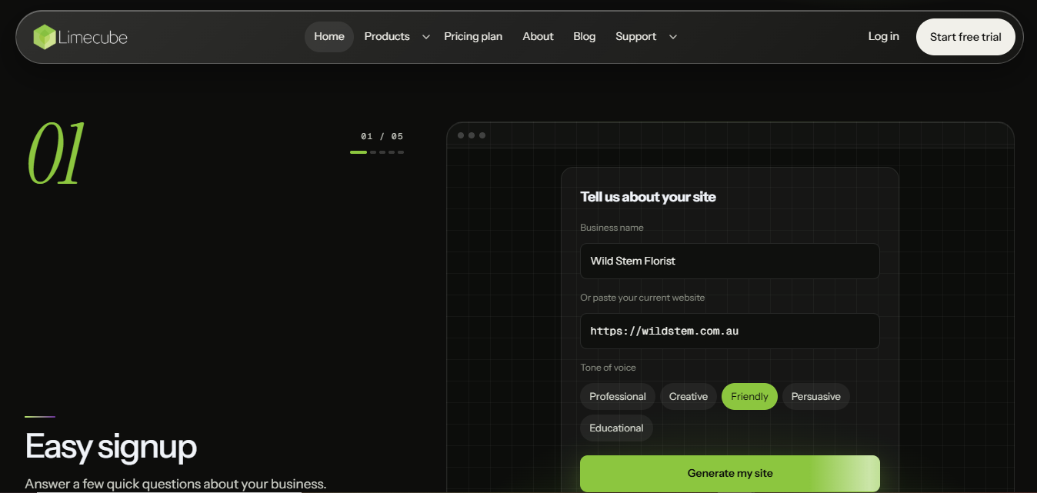Jump to the last step indicator dot
This screenshot has width=1037, height=493.
click(x=401, y=152)
